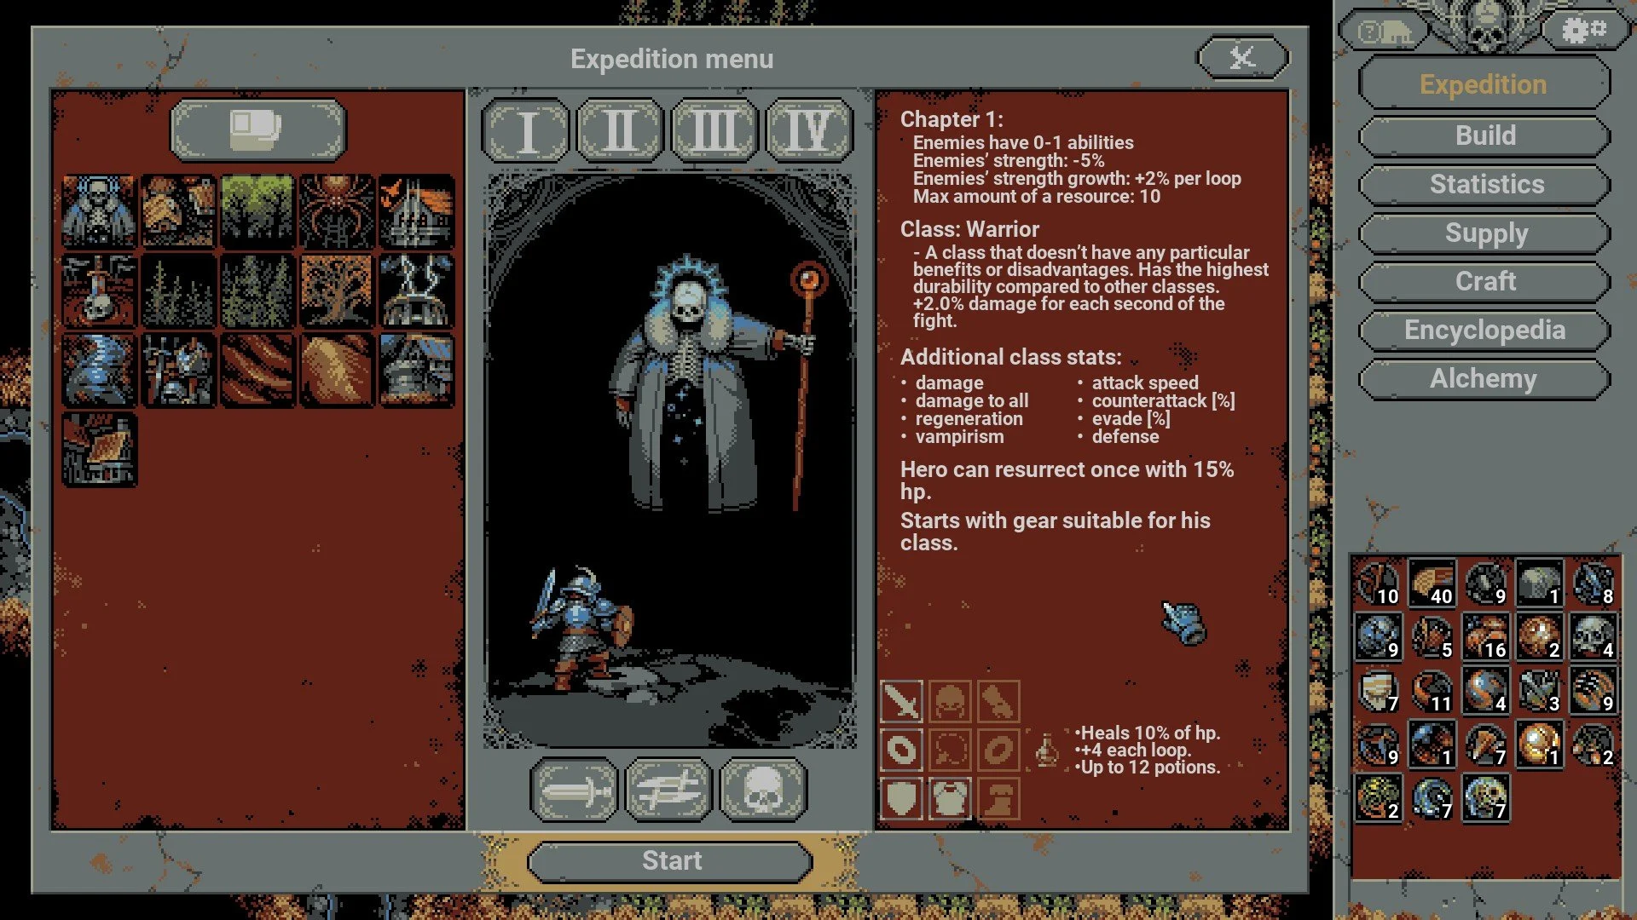Open the Alchemy menu panel

1484,377
